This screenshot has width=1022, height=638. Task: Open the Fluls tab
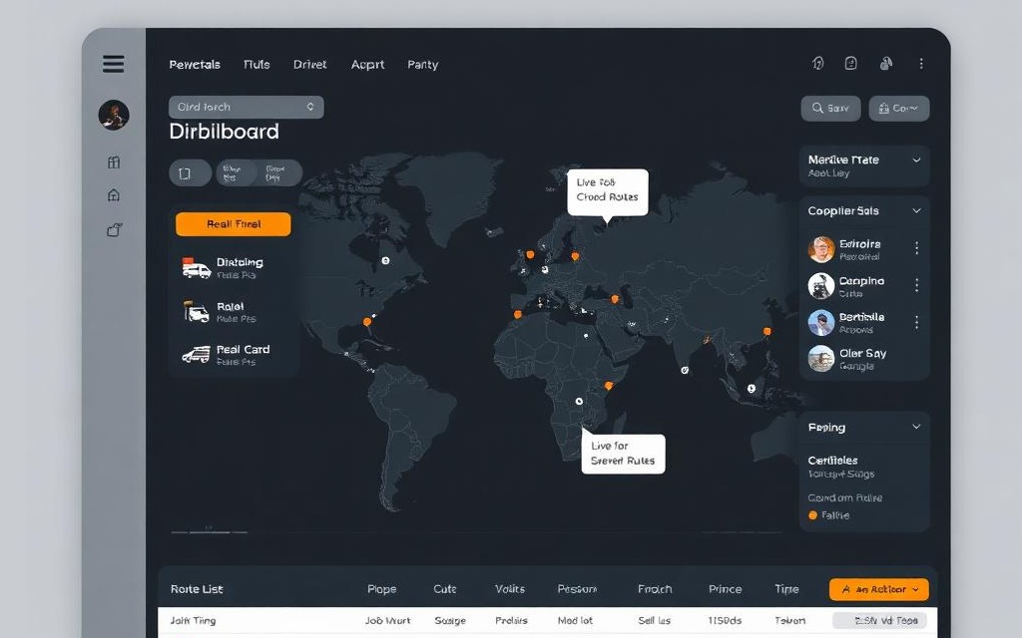tap(256, 65)
